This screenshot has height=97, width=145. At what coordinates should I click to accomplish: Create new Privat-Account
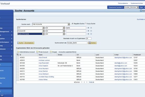click(x=42, y=52)
